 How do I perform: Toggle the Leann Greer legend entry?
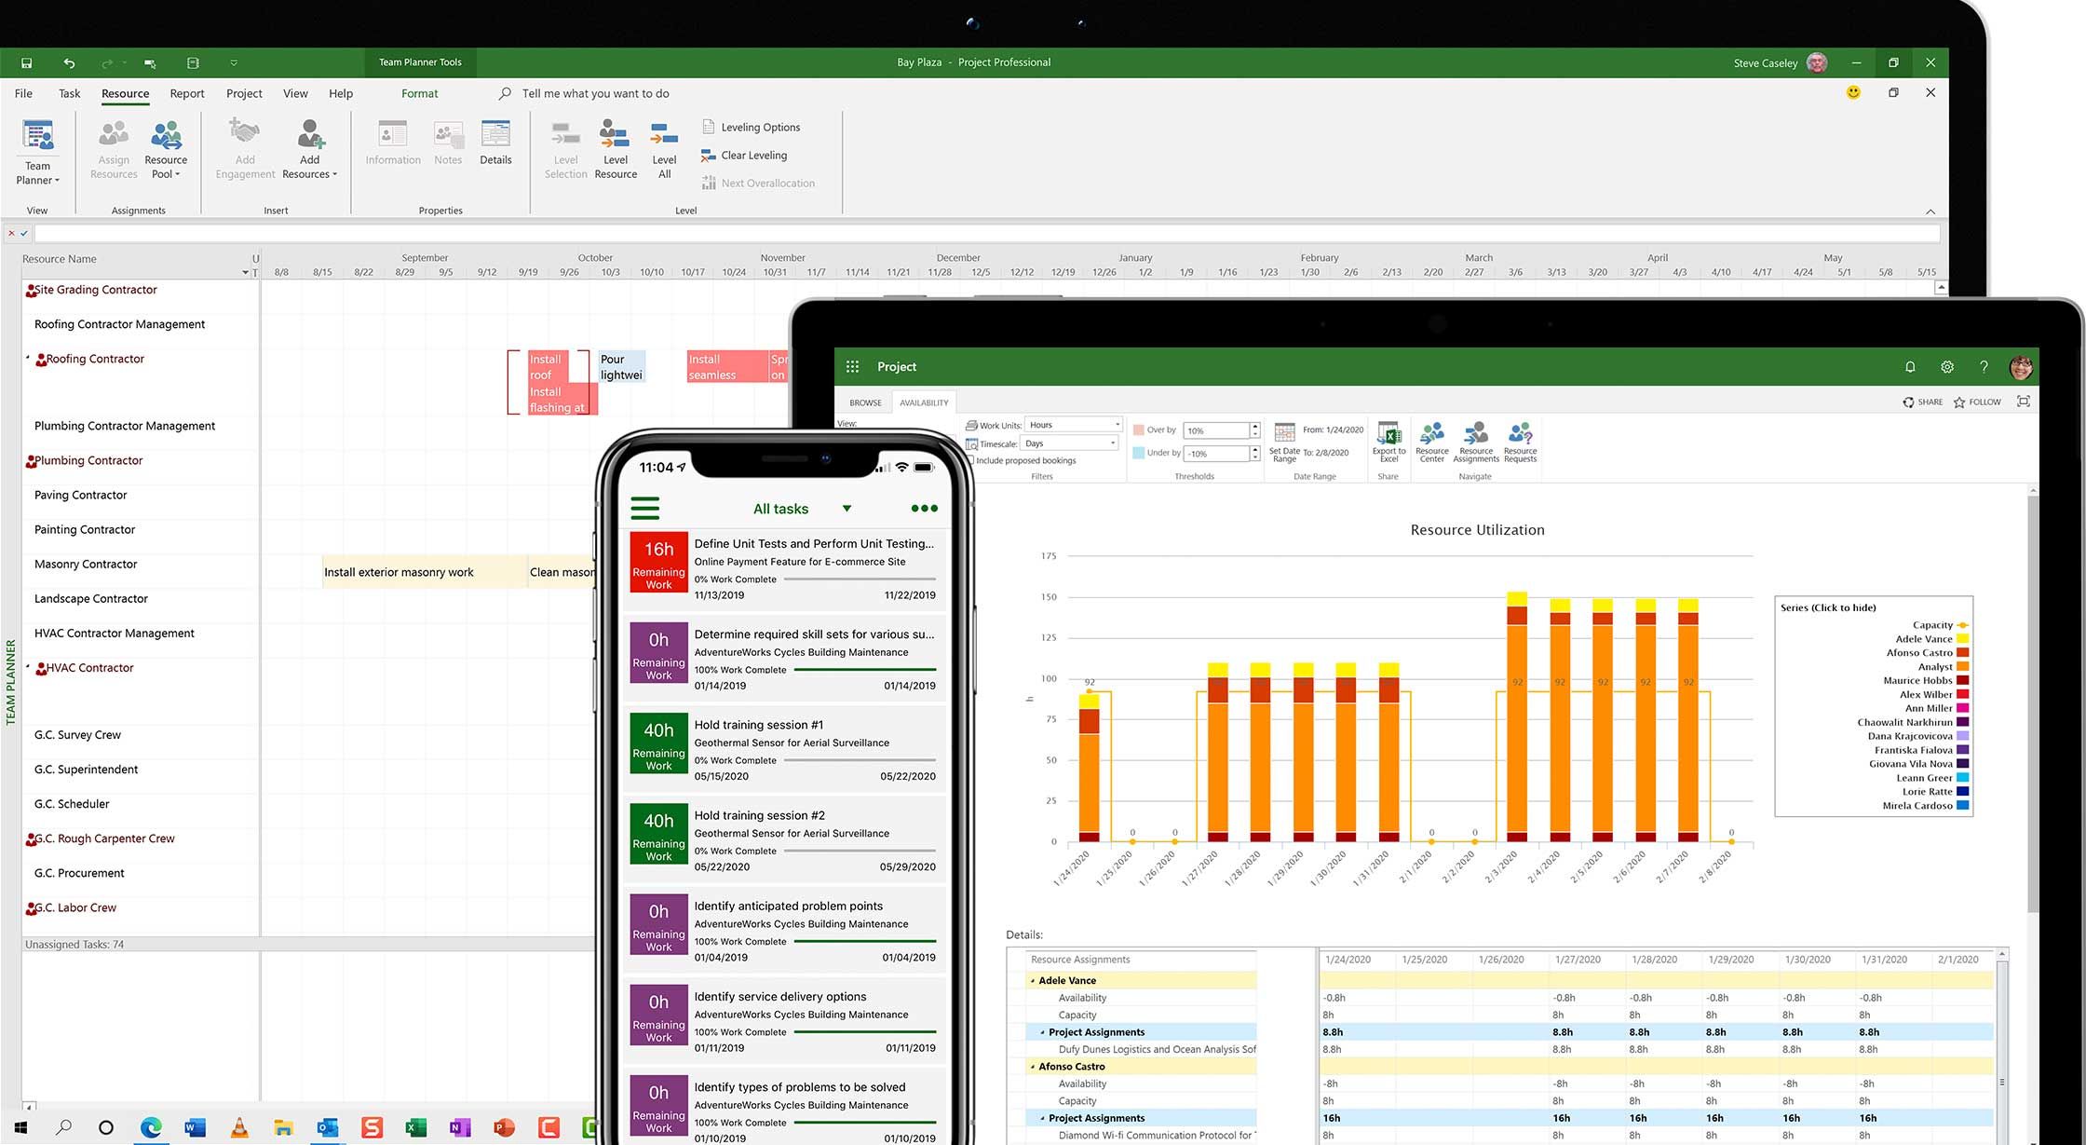point(1932,778)
